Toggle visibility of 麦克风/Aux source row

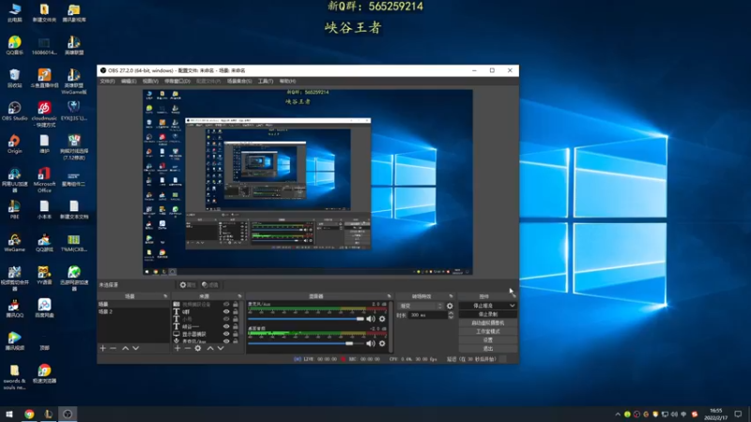tap(226, 341)
